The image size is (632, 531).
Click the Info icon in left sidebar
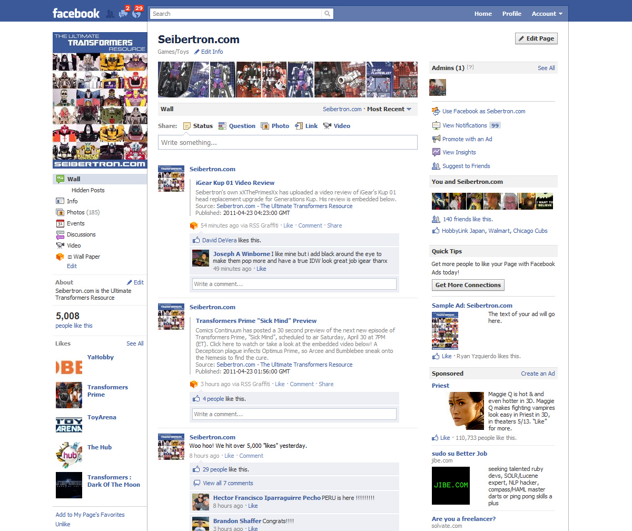point(60,201)
